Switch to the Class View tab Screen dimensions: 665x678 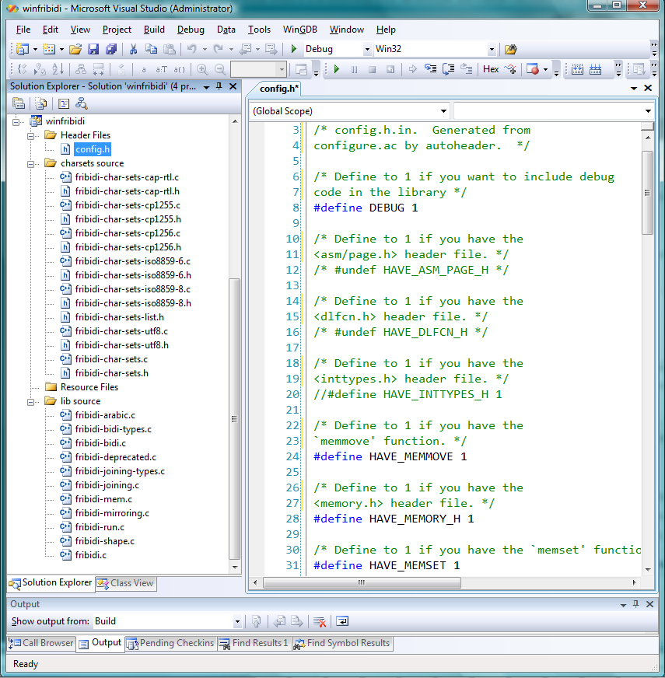point(126,583)
